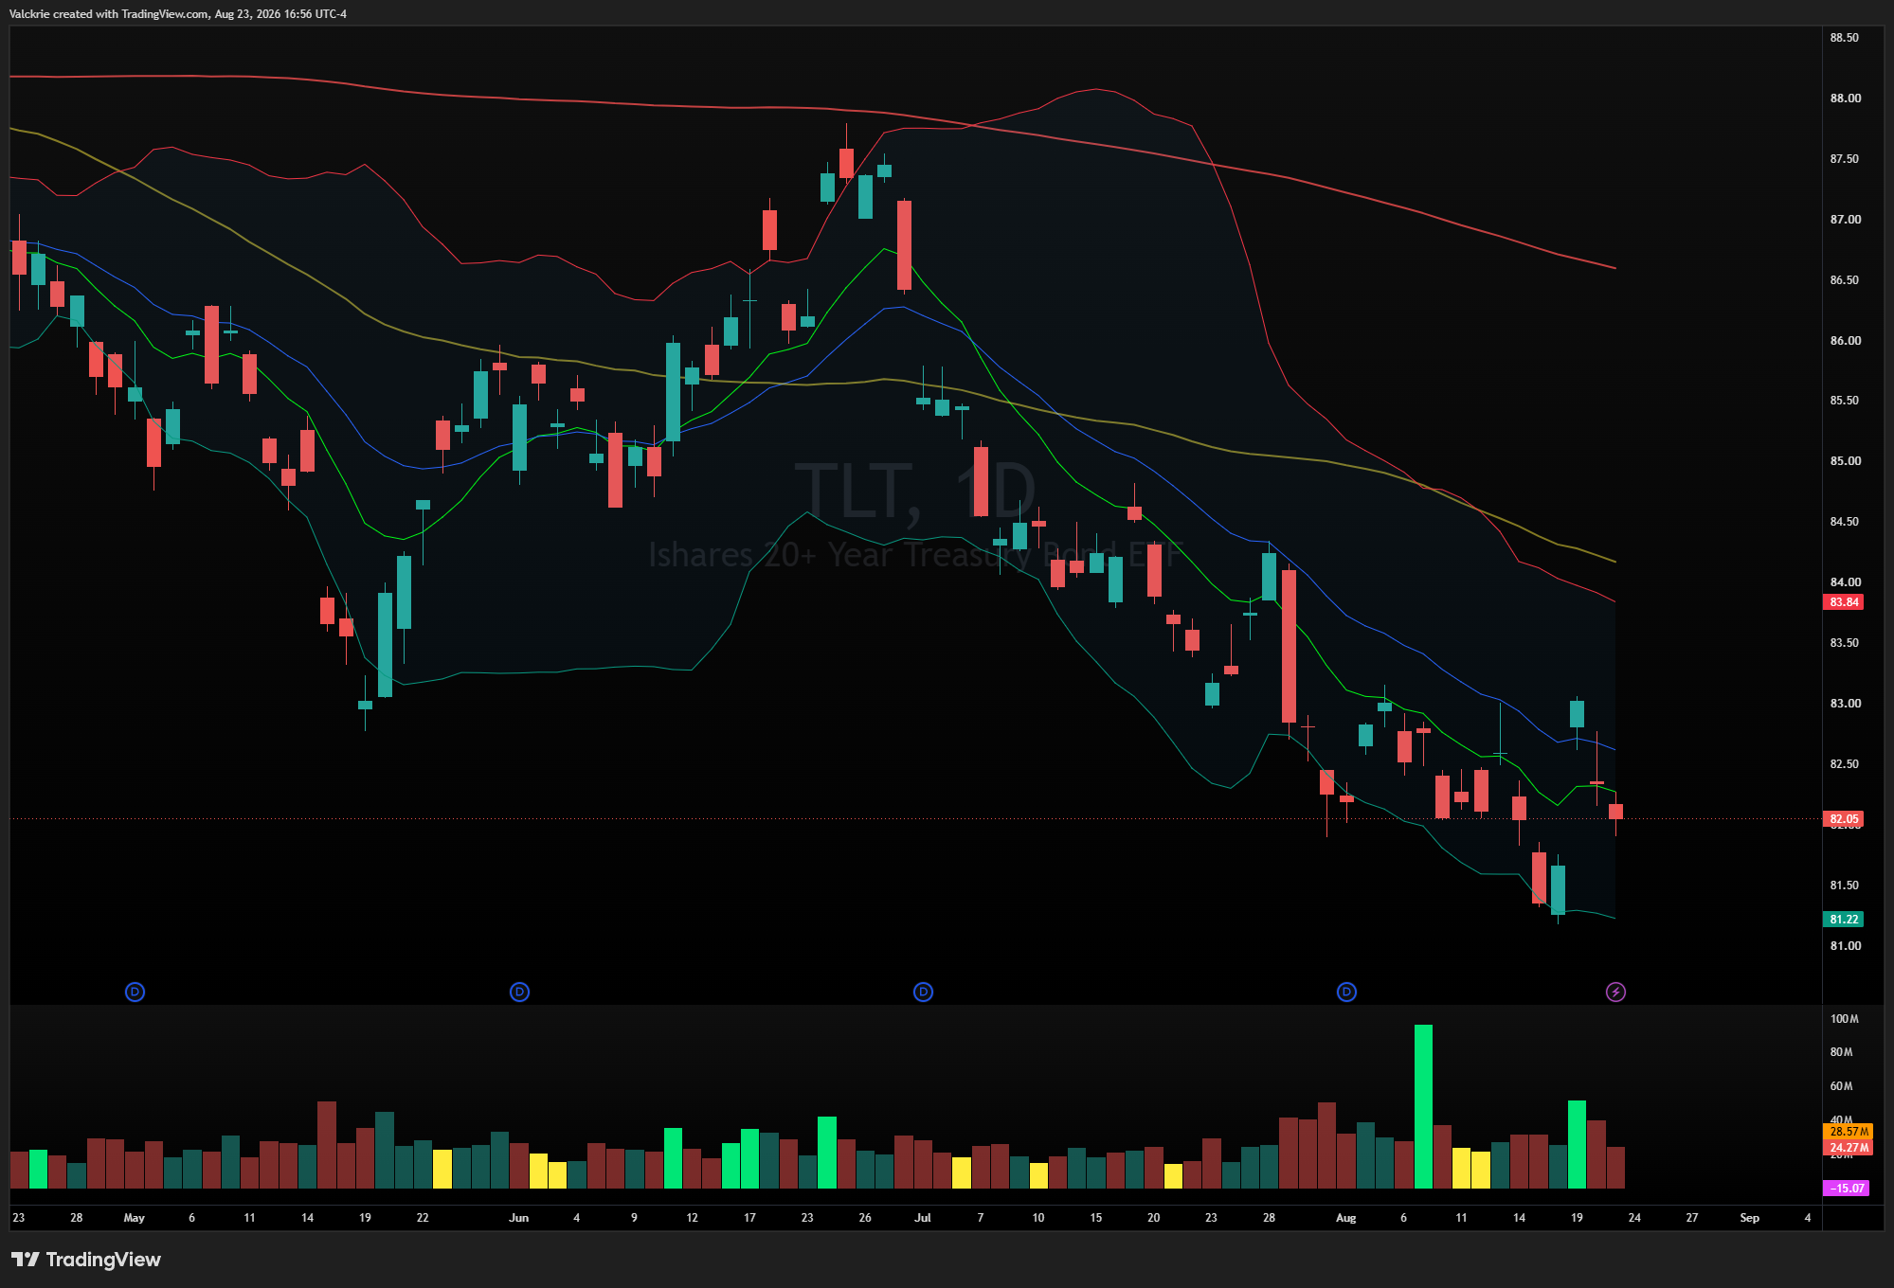Click the 87.50 price axis label
1894x1288 pixels.
click(1844, 159)
